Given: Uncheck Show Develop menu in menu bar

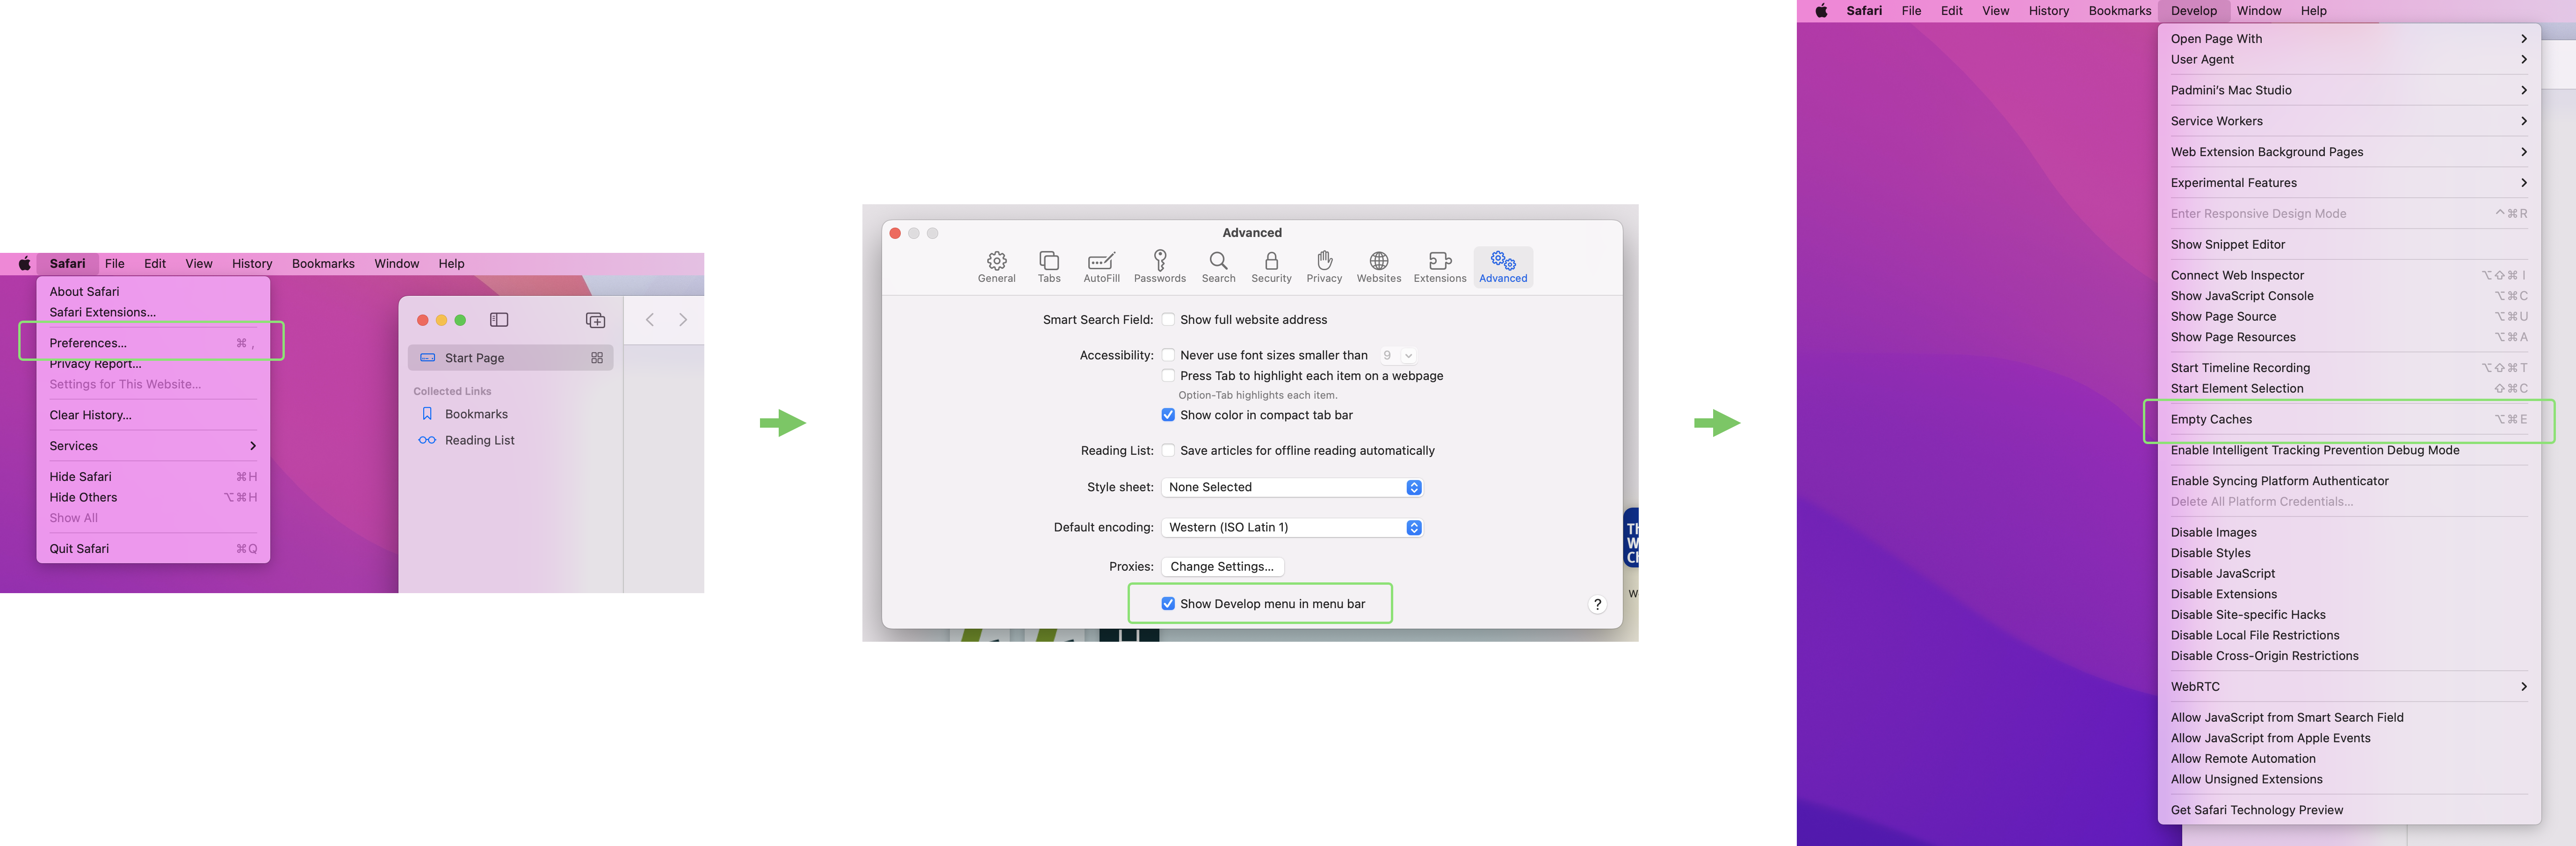Looking at the screenshot, I should point(1168,603).
